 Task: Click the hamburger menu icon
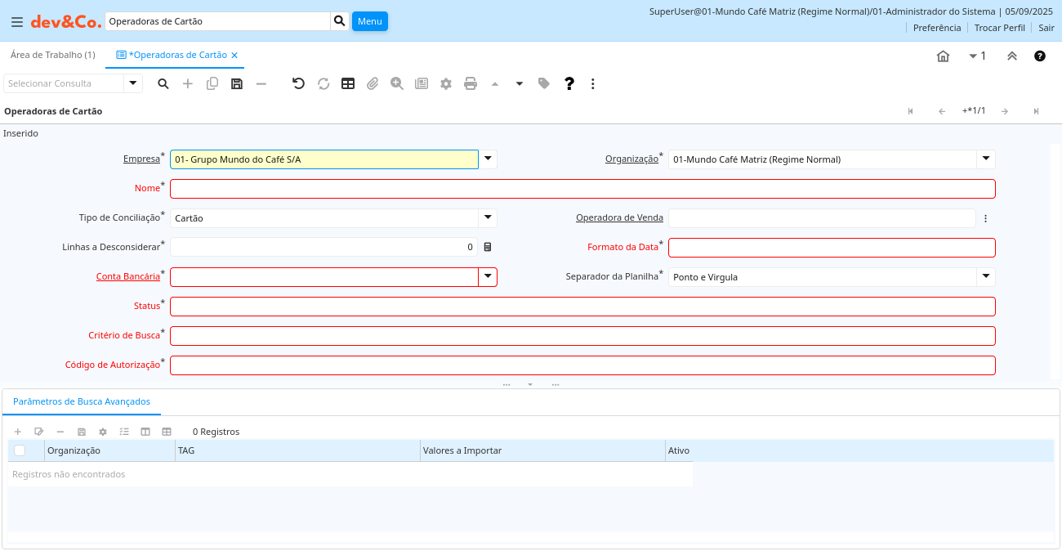click(17, 22)
